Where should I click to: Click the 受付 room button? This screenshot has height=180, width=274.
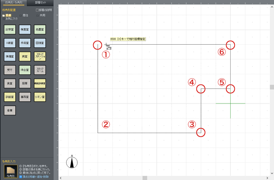(10, 70)
